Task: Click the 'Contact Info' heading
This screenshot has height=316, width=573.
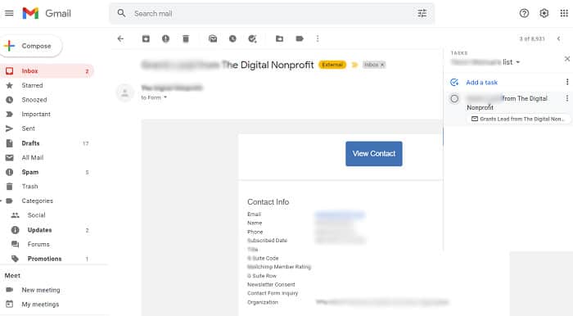Action: point(268,202)
